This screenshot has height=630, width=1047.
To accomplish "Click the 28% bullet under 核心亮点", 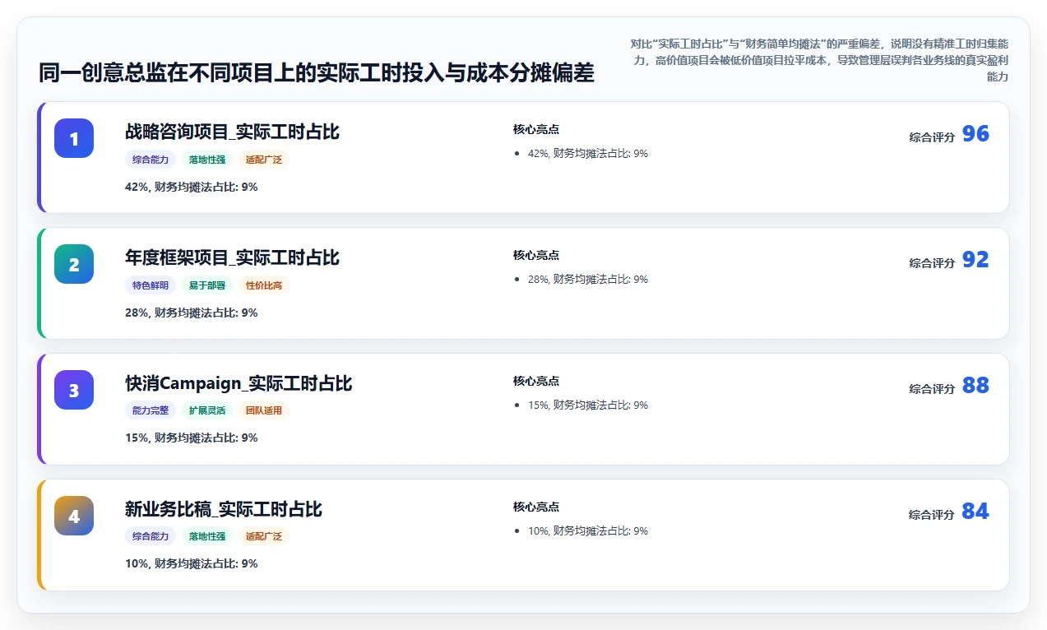I will coord(588,280).
